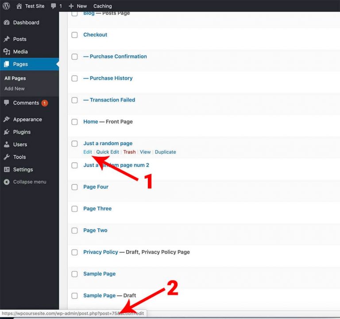Open the Page Two title link
Screen dimensions: 340x319
coord(95,230)
